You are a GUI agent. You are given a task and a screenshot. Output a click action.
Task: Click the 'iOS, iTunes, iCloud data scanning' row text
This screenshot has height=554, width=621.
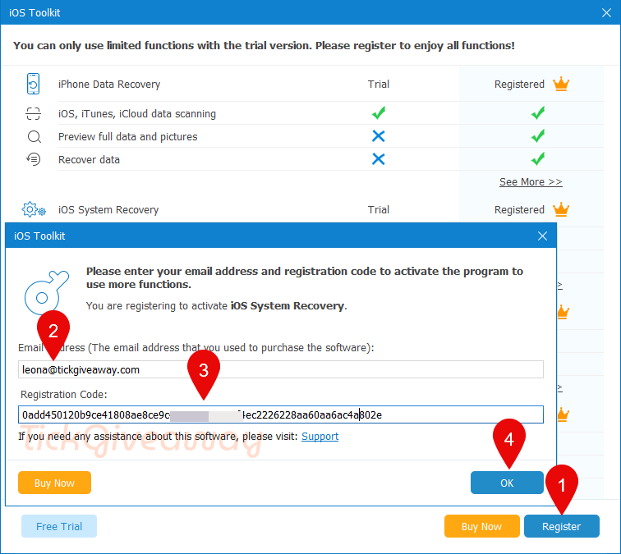pyautogui.click(x=137, y=114)
